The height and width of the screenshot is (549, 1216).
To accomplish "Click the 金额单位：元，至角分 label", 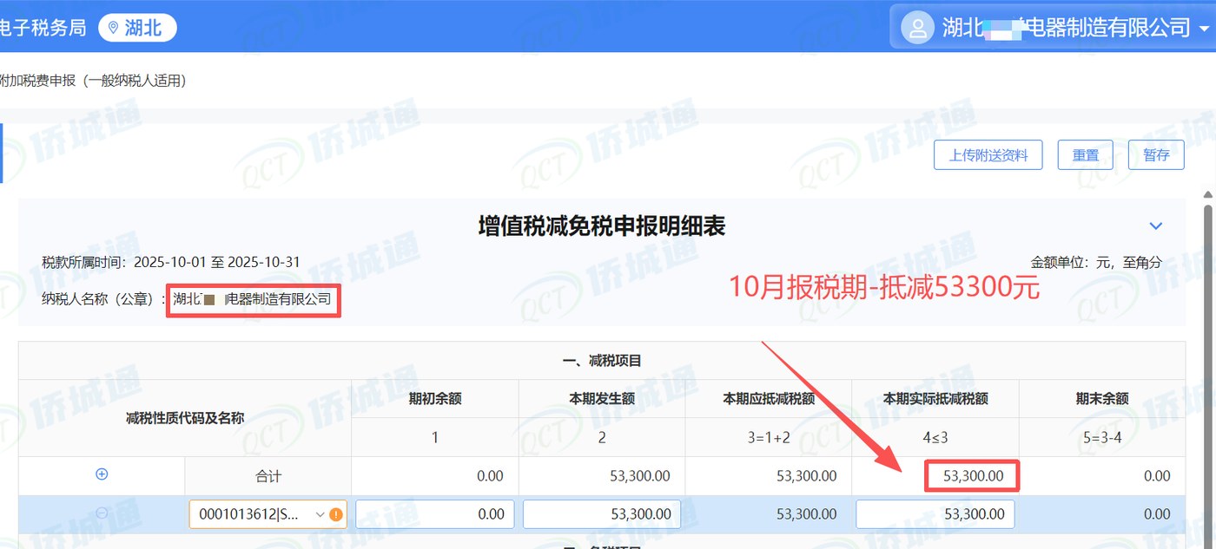I will click(1096, 262).
